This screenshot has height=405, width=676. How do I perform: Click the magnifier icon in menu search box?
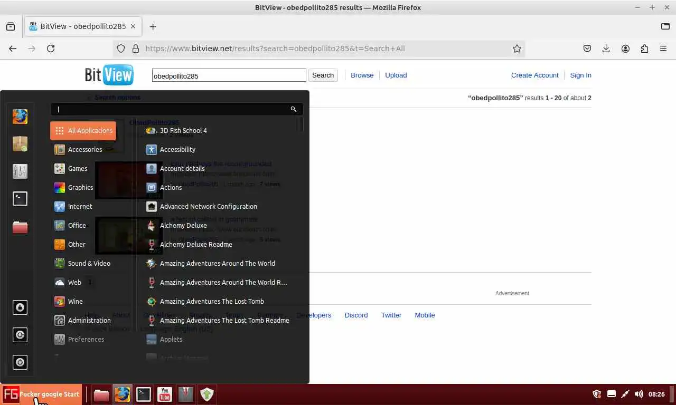click(x=294, y=109)
